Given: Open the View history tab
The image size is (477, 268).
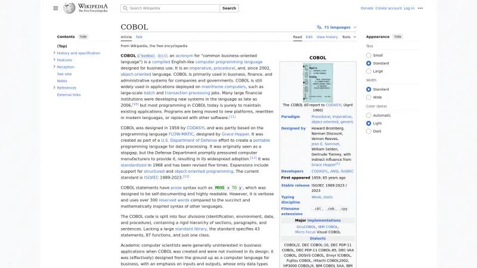Looking at the screenshot, I should [x=327, y=37].
